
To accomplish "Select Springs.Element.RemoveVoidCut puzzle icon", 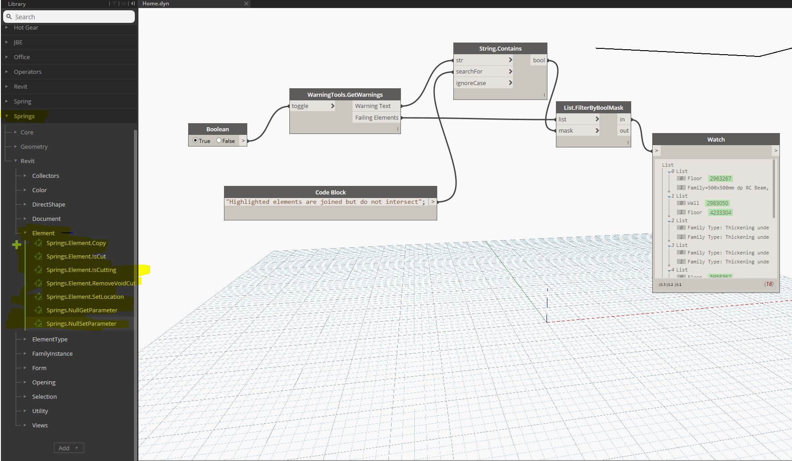I will click(39, 283).
